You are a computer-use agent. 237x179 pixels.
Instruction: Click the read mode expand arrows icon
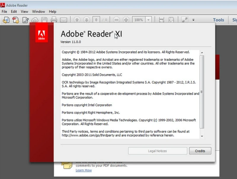[x=185, y=20]
